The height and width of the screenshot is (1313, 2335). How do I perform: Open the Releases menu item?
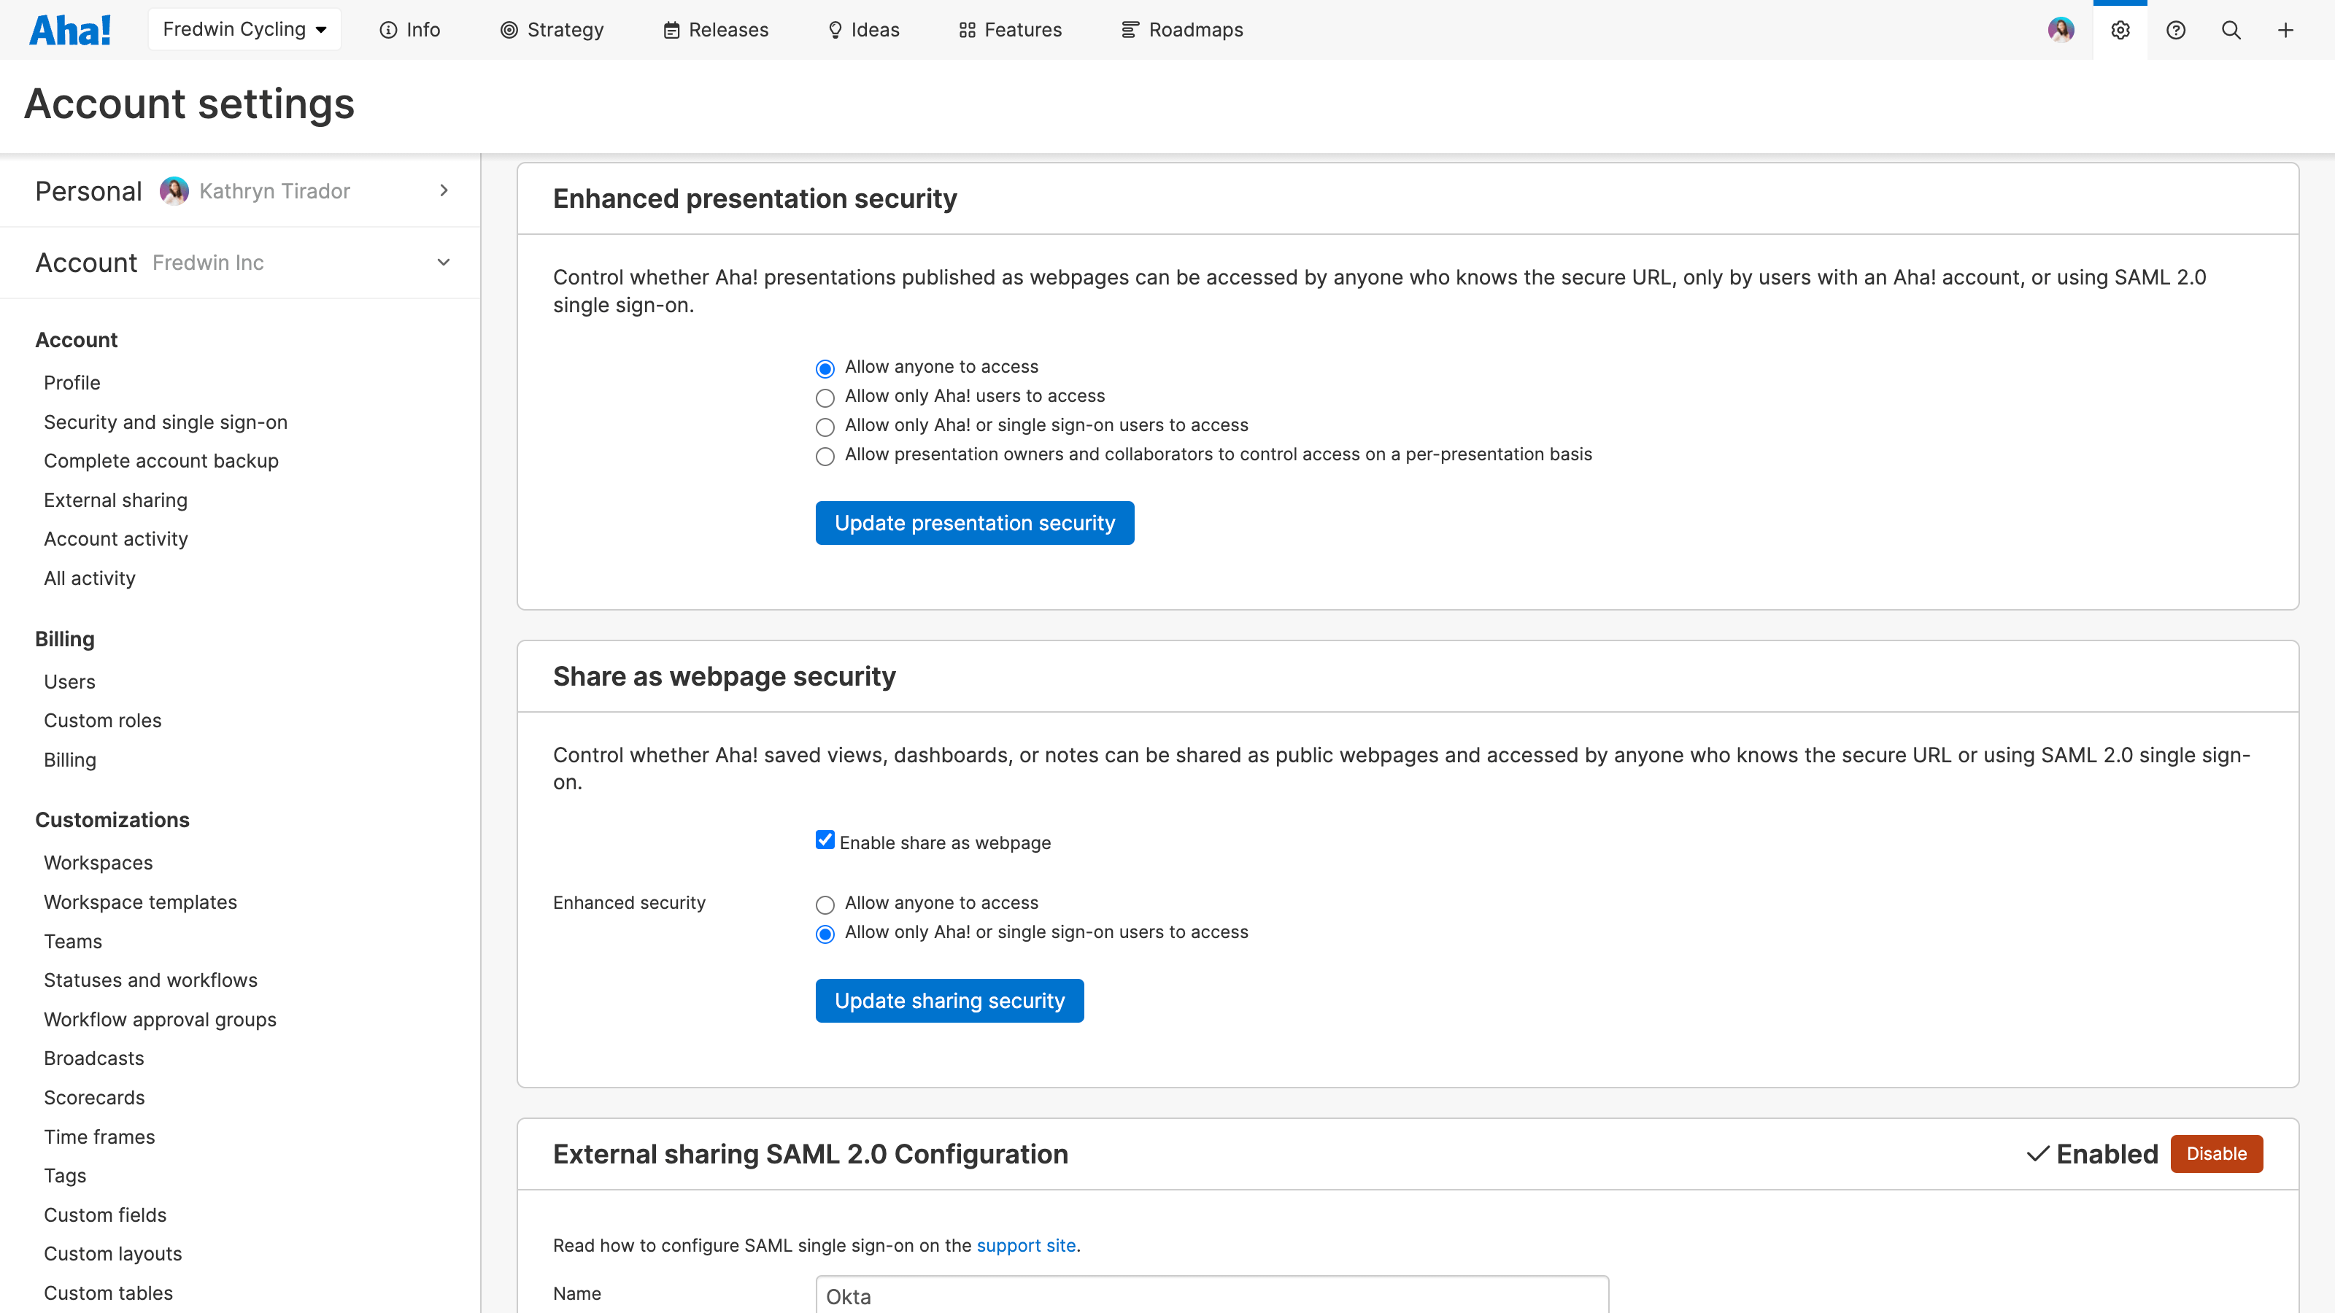tap(715, 29)
